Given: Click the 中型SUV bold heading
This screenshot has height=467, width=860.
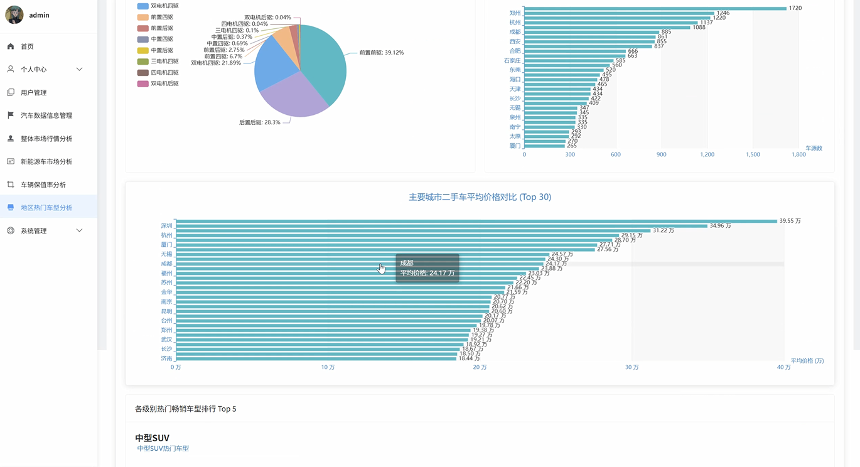Looking at the screenshot, I should (153, 437).
